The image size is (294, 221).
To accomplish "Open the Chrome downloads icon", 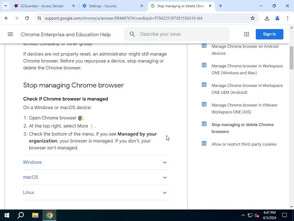I will pyautogui.click(x=267, y=18).
